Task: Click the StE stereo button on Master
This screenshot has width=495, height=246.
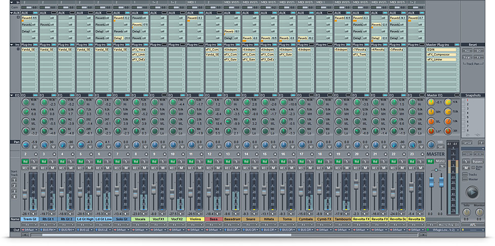Action: pos(441,147)
